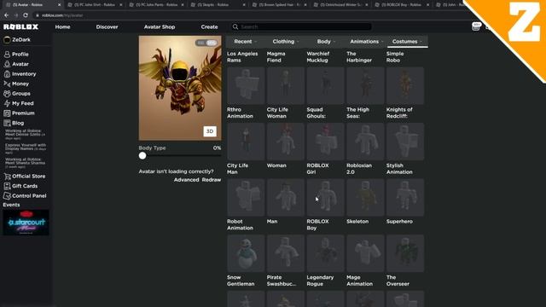Open the Gift Cards icon
Screen dimensions: 546x307
[x=7, y=186]
